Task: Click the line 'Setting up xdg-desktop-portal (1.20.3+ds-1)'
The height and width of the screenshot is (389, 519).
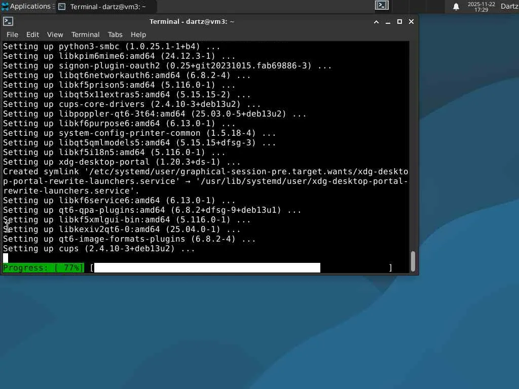Action: pos(122,162)
